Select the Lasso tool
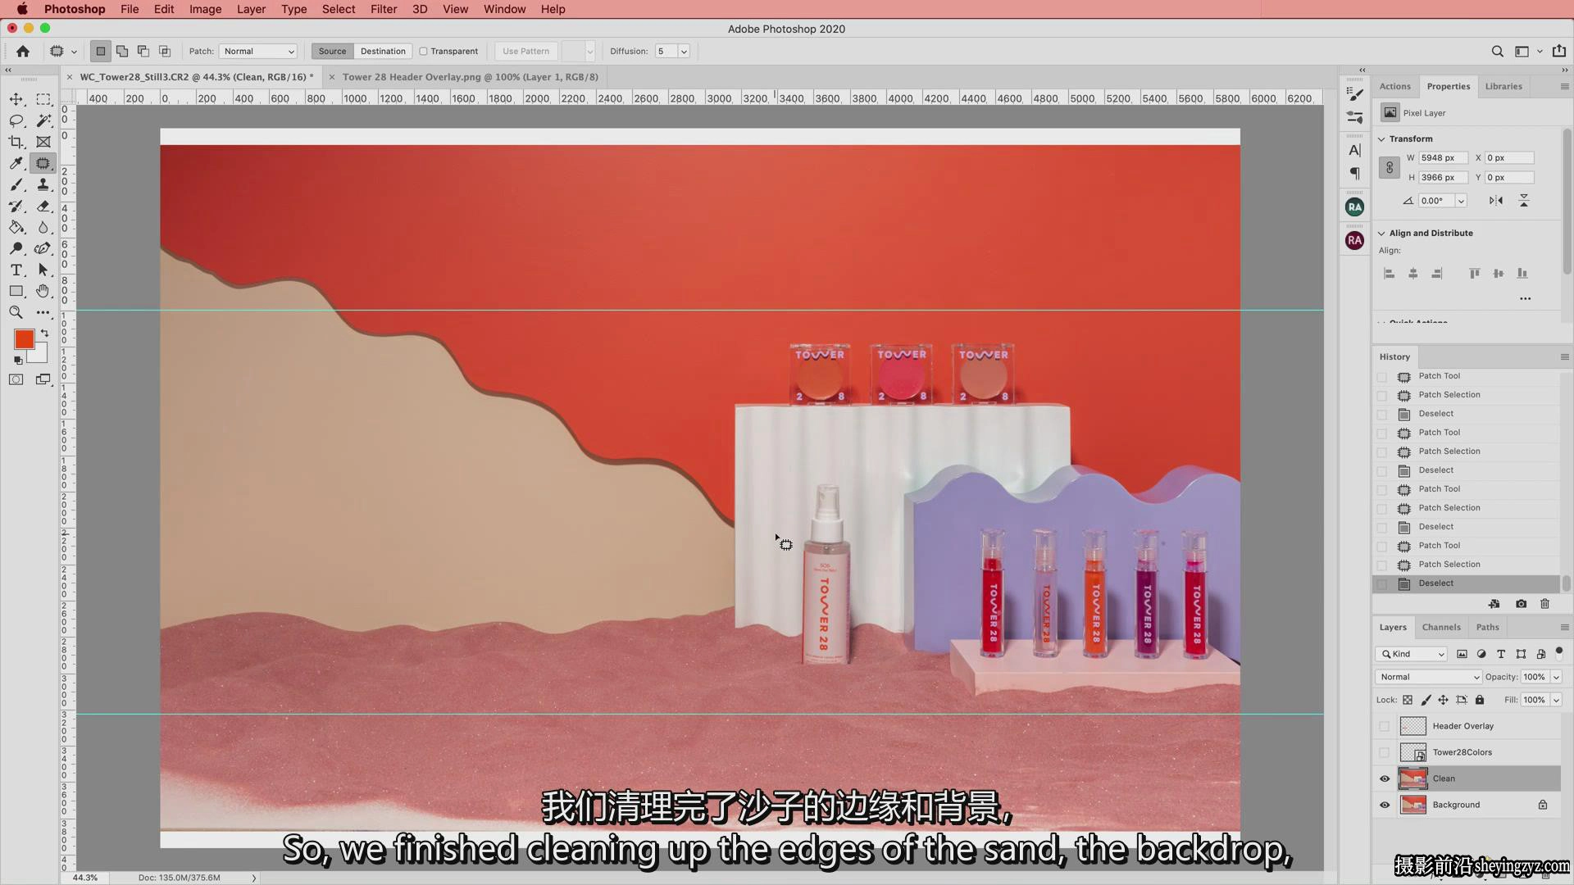This screenshot has height=885, width=1574. [x=16, y=120]
